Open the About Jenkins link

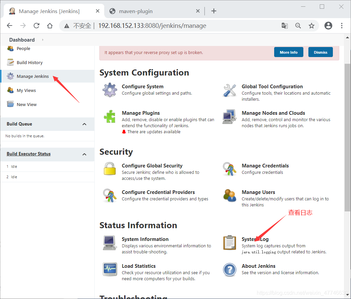point(258,266)
